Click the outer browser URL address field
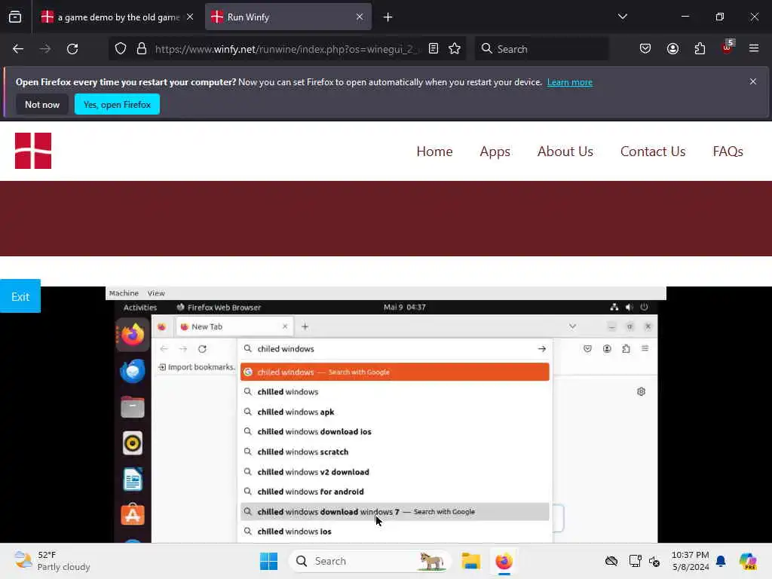The height and width of the screenshot is (579, 772). point(288,49)
